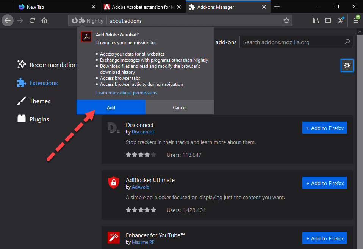The width and height of the screenshot is (363, 249).
Task: Click 'Stop trackers in their tracks' description
Action: coord(191,142)
